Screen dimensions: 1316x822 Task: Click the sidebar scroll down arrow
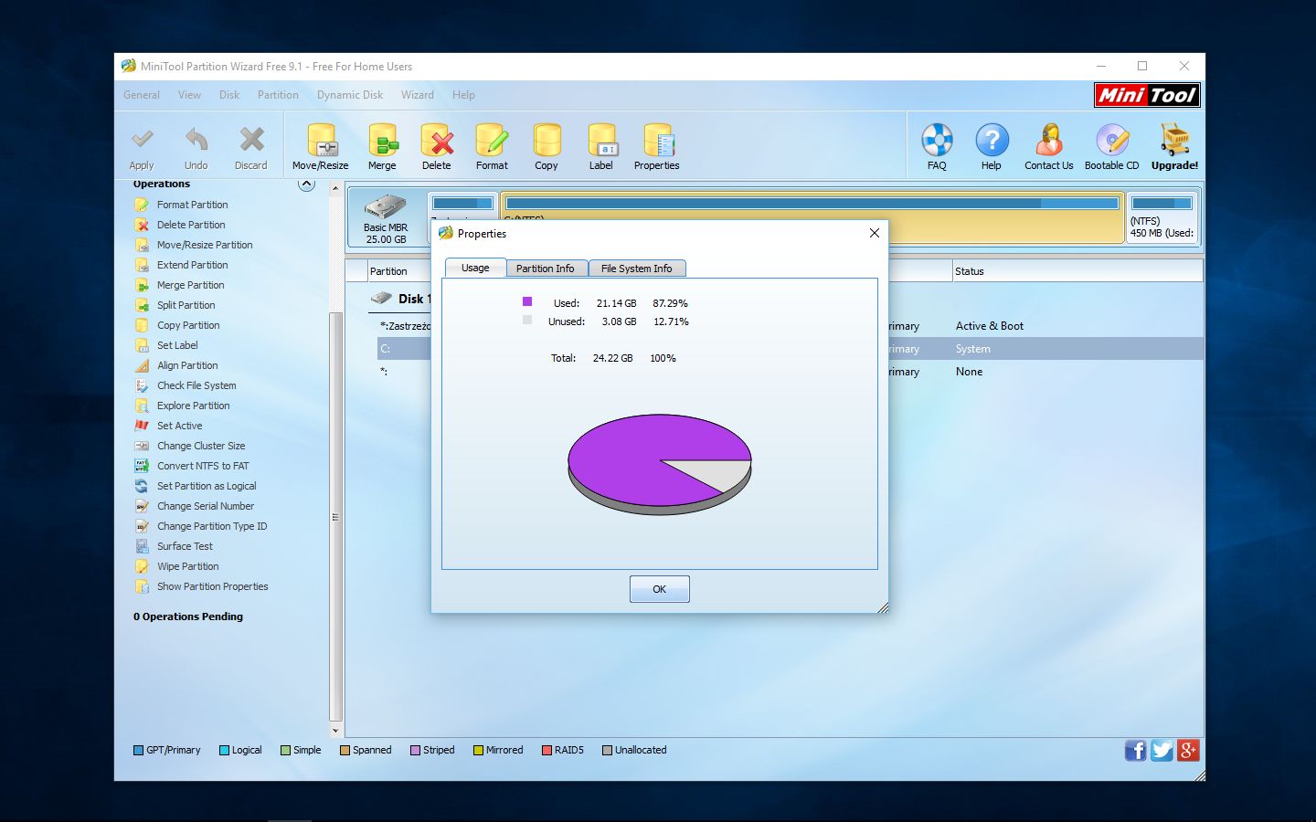point(335,731)
